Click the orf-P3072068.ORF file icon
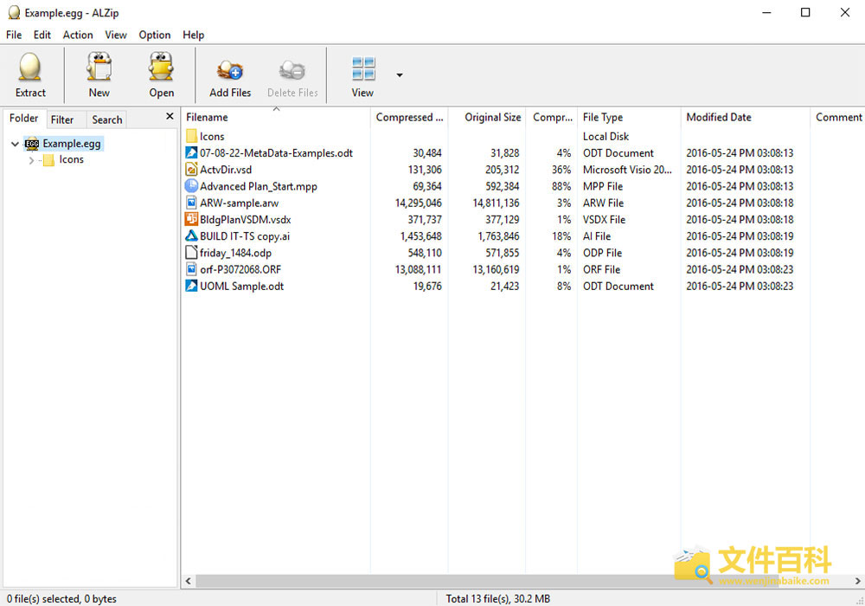Image resolution: width=865 pixels, height=606 pixels. [x=191, y=269]
